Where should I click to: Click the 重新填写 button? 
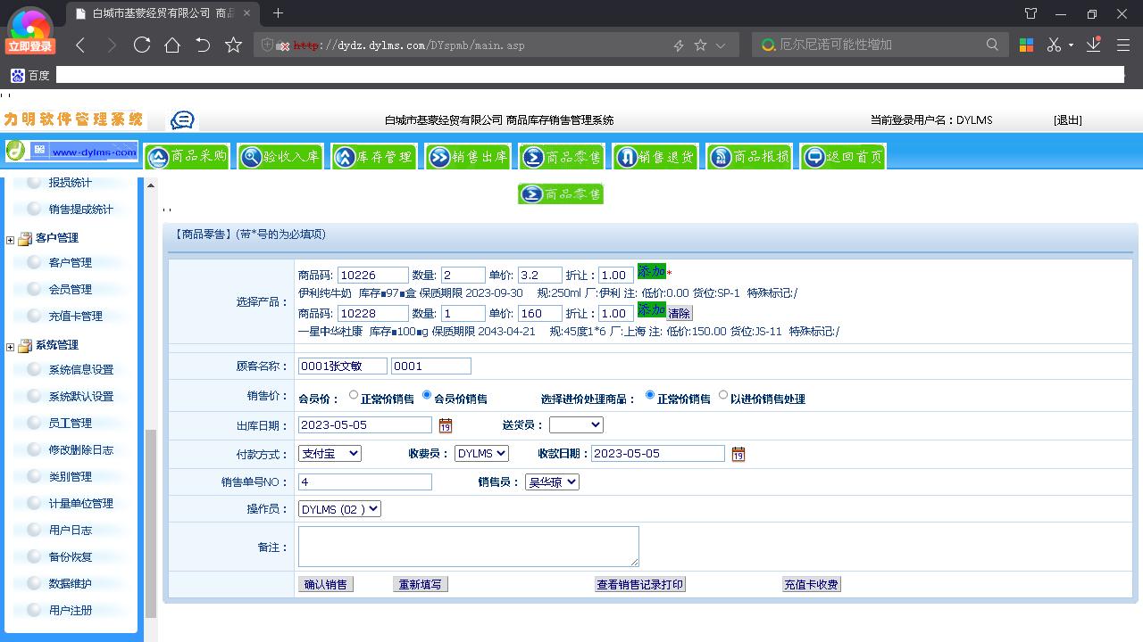pos(421,585)
